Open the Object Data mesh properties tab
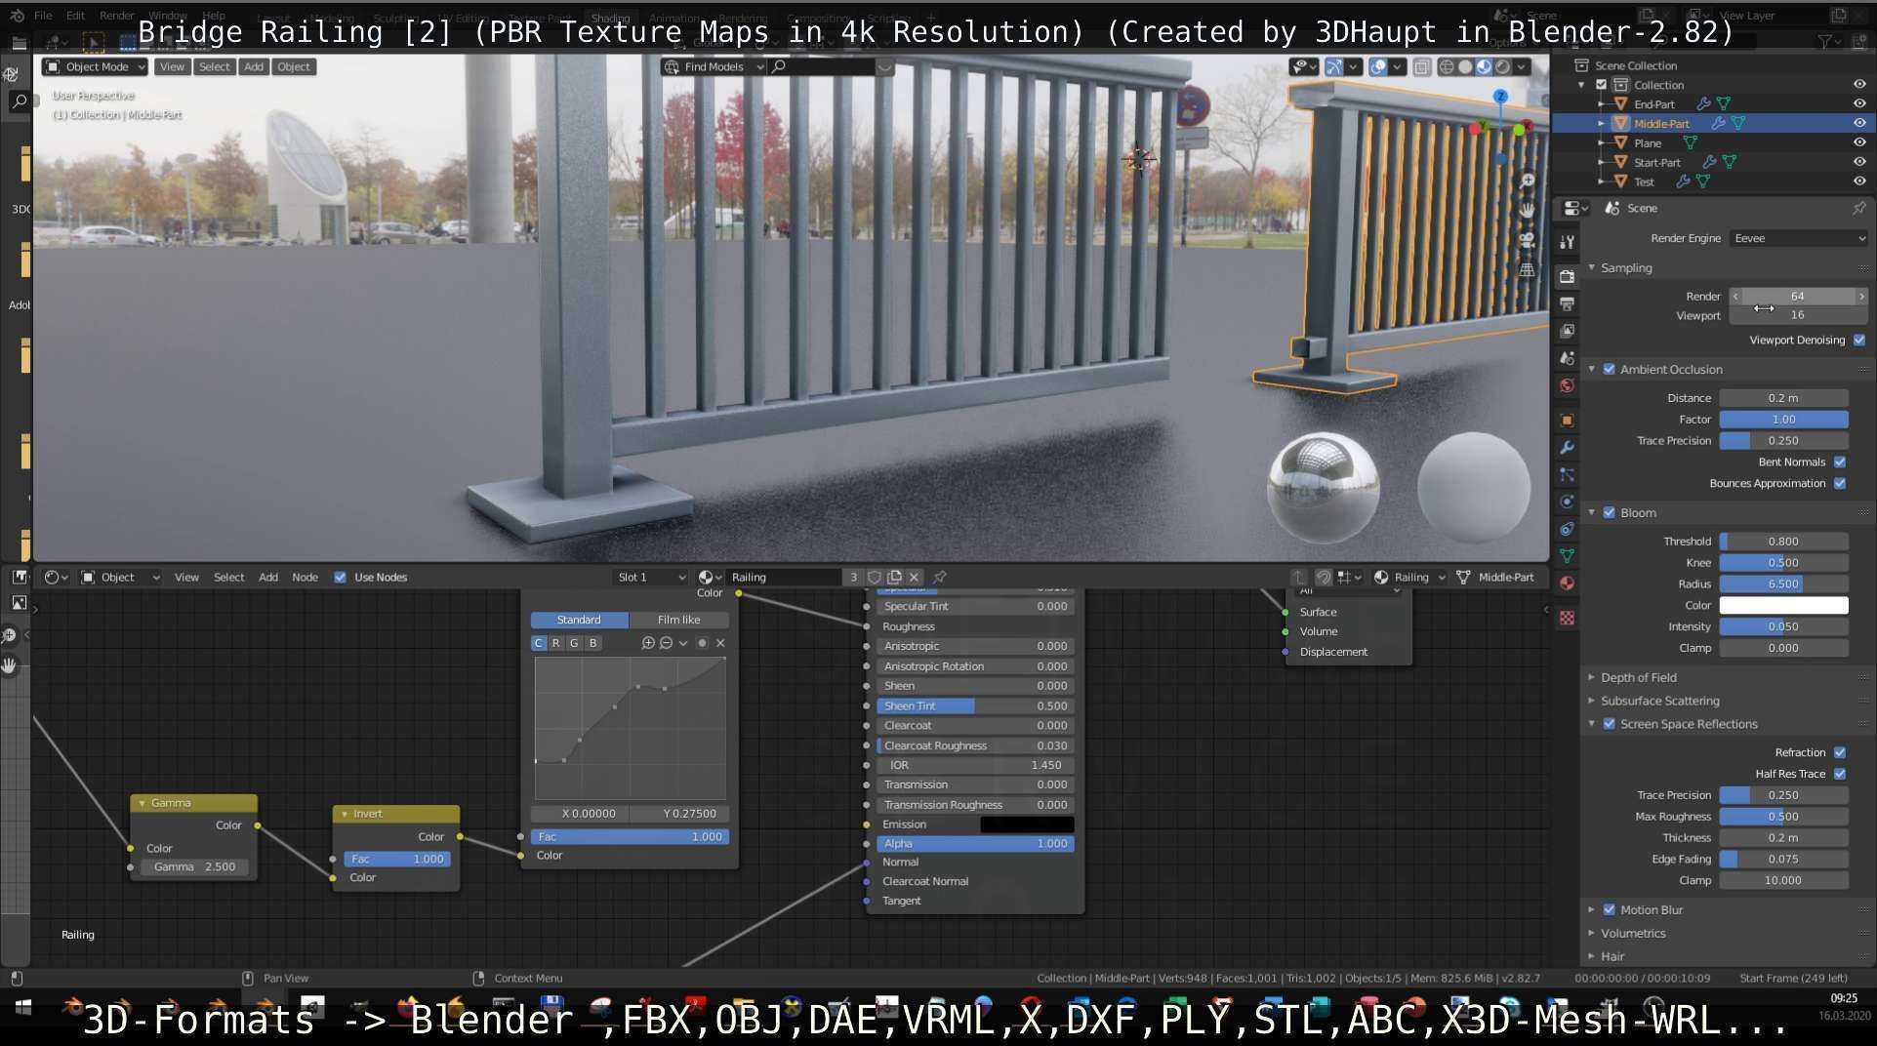 1567,555
